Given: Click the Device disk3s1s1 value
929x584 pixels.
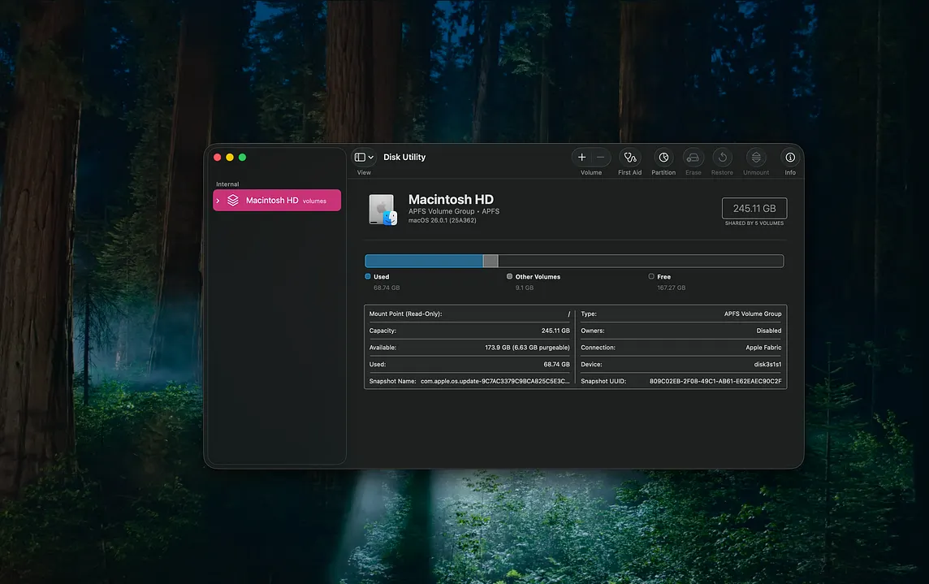Looking at the screenshot, I should 767,365.
